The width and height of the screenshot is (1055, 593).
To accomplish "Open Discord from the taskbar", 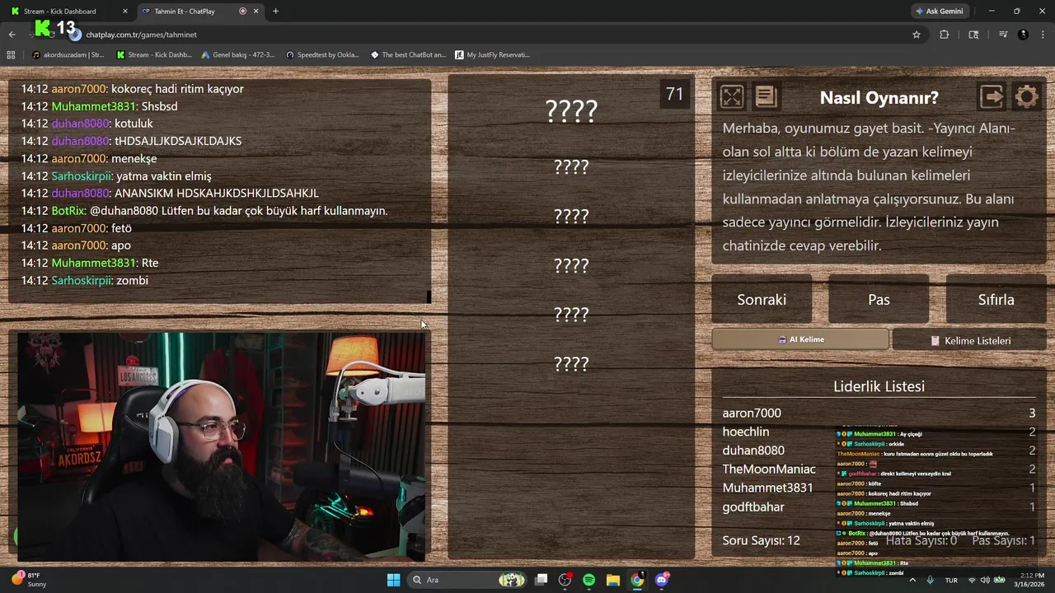I will (x=661, y=580).
